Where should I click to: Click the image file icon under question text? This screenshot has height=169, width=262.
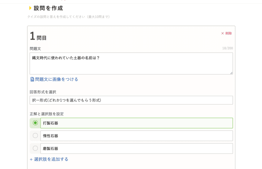[x=32, y=79]
